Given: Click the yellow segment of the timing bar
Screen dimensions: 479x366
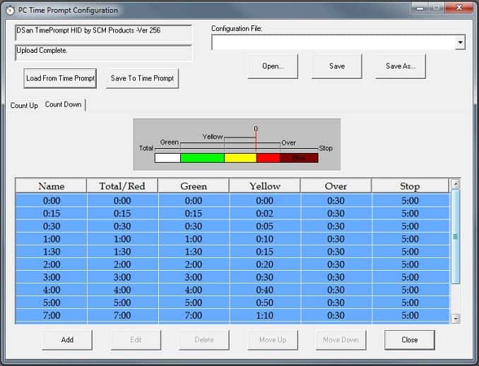Looking at the screenshot, I should tap(240, 158).
